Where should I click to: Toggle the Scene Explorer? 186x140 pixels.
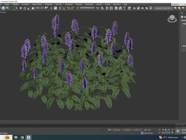107,8
